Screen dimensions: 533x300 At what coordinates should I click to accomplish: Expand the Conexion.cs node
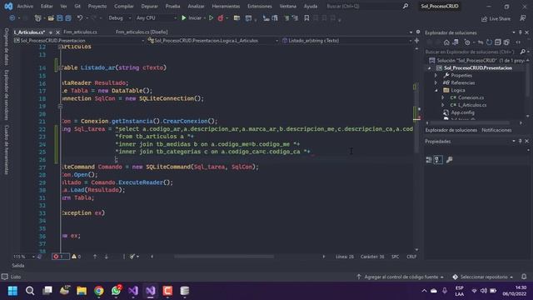pyautogui.click(x=442, y=97)
